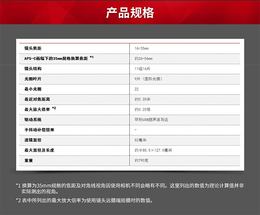Click the *2 superscript beside 最大放大倍率
The image size is (260, 215).
(54, 108)
